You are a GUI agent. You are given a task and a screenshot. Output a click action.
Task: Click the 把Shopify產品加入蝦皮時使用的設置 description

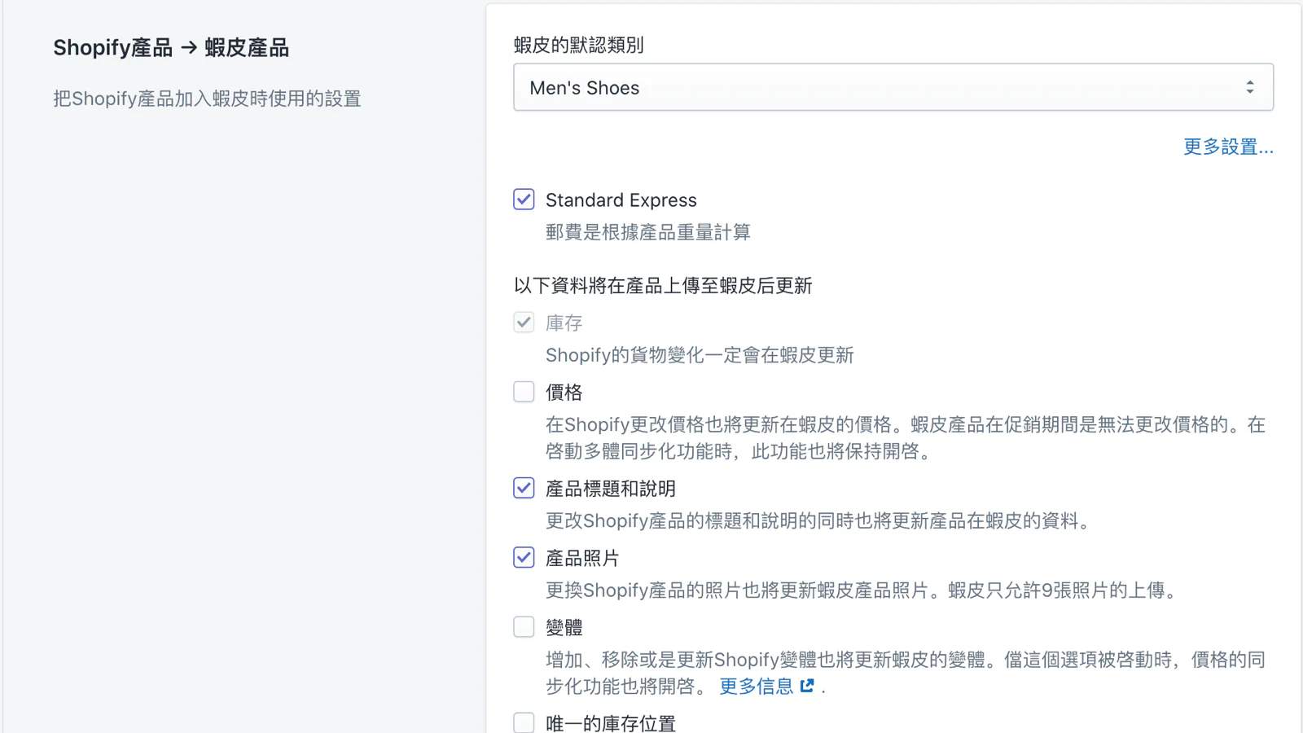point(207,99)
